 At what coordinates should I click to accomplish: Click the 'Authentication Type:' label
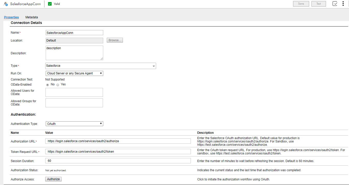(24, 124)
